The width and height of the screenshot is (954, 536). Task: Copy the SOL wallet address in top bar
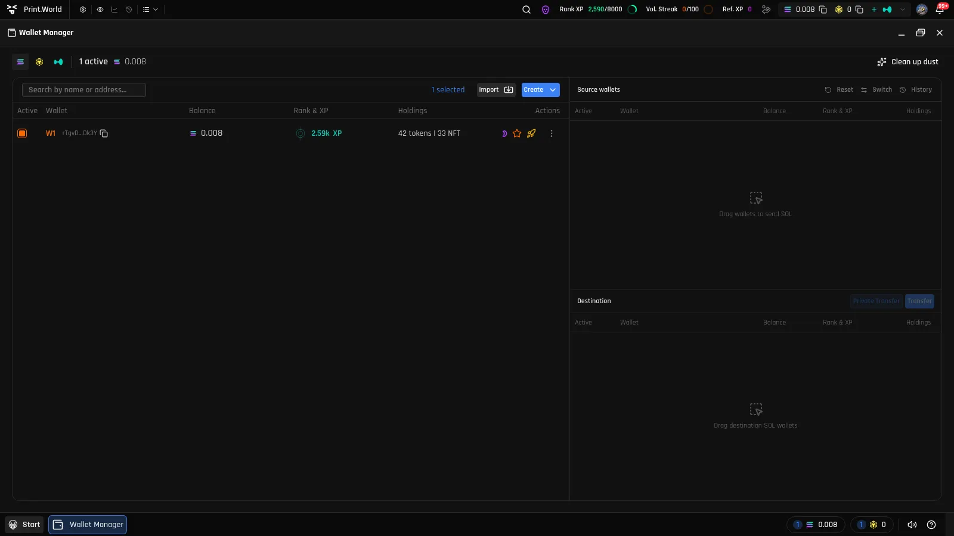click(x=823, y=10)
